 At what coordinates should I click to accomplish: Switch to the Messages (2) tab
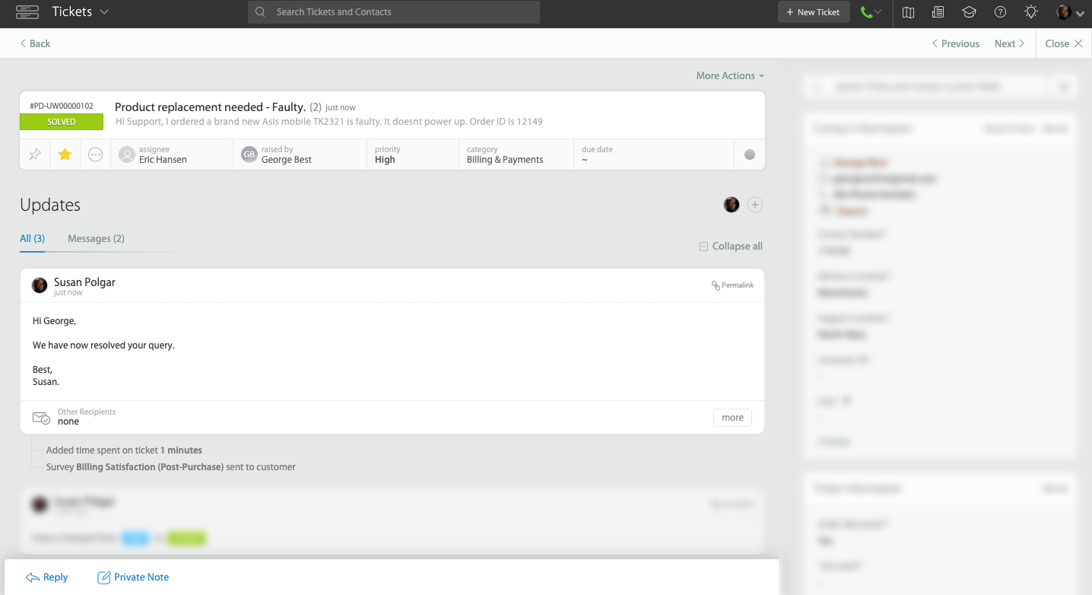pos(96,238)
